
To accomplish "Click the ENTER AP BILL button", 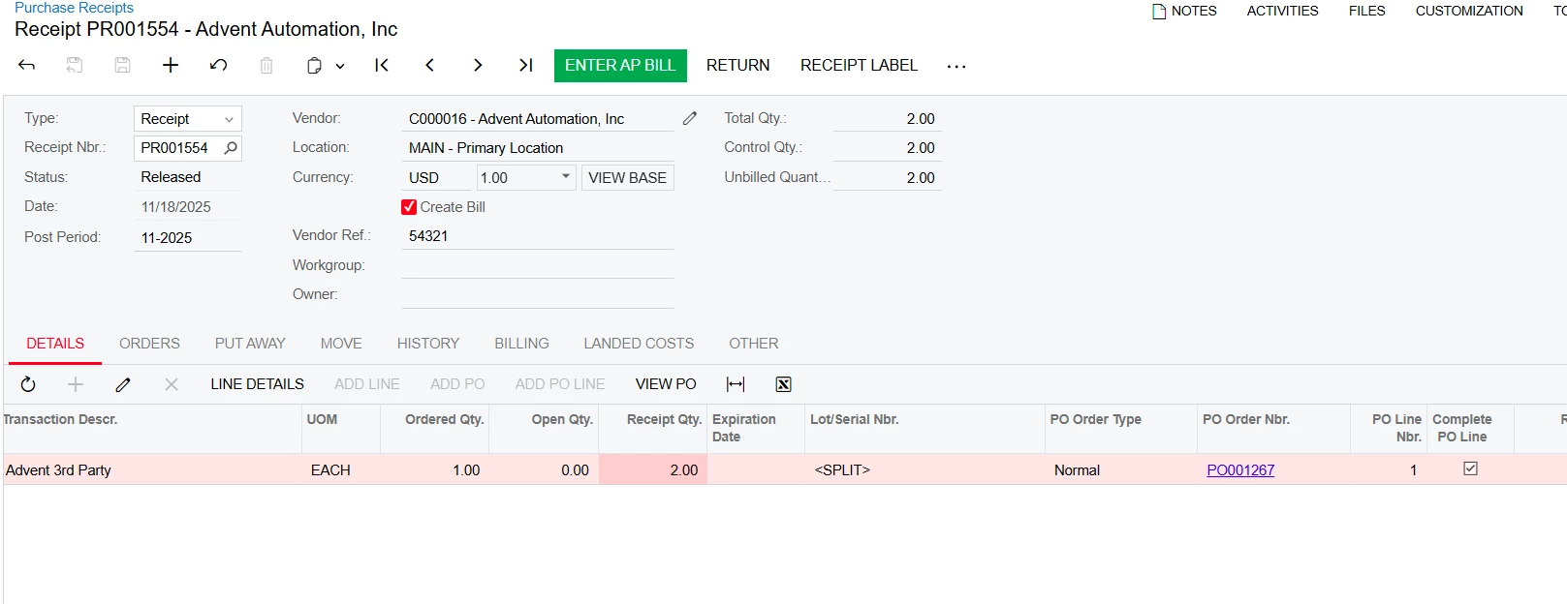I will [x=620, y=65].
